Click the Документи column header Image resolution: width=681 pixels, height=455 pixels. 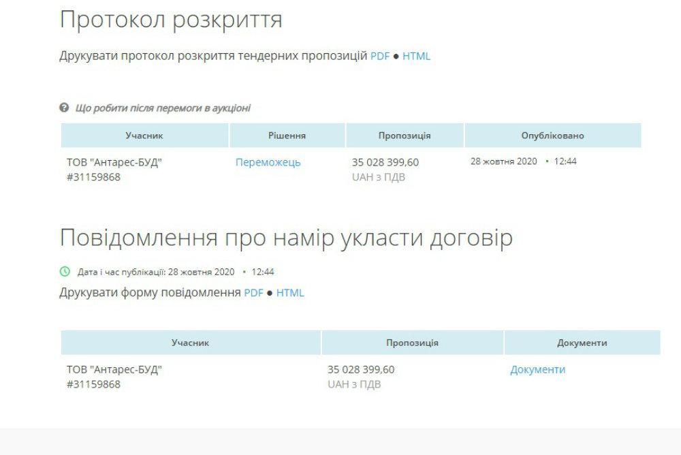[582, 343]
